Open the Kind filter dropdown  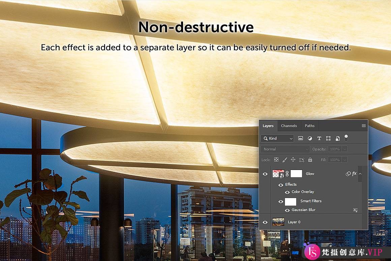tap(277, 138)
